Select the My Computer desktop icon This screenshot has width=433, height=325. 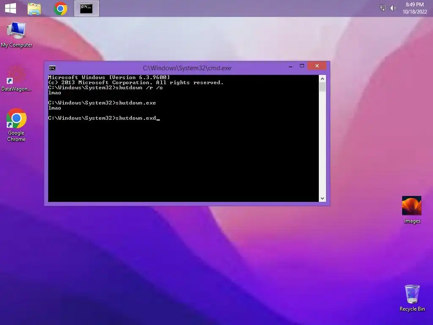point(16,35)
